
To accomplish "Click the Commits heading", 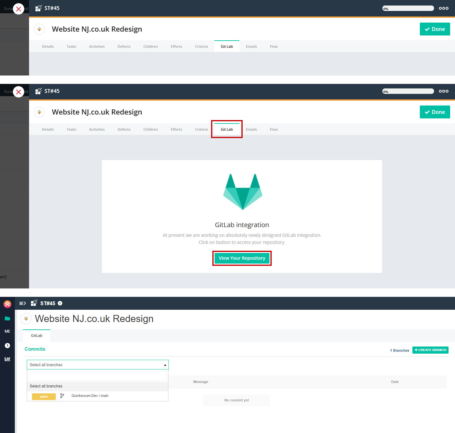I will (x=35, y=349).
